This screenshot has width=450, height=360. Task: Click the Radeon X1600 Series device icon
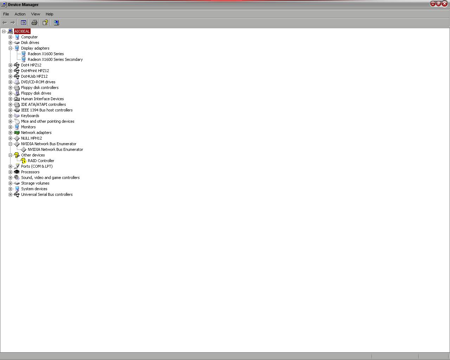click(x=24, y=54)
